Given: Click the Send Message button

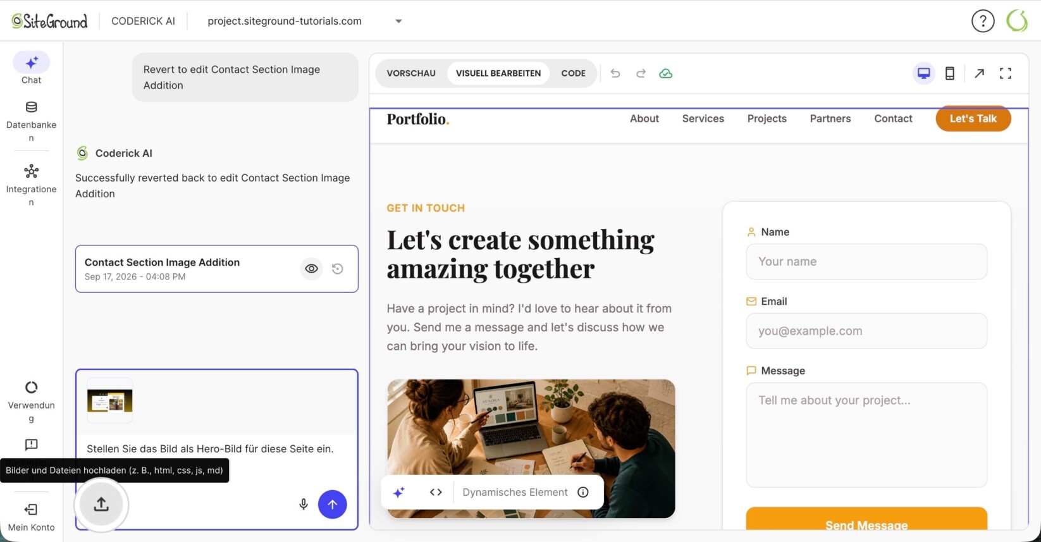Looking at the screenshot, I should pos(866,520).
